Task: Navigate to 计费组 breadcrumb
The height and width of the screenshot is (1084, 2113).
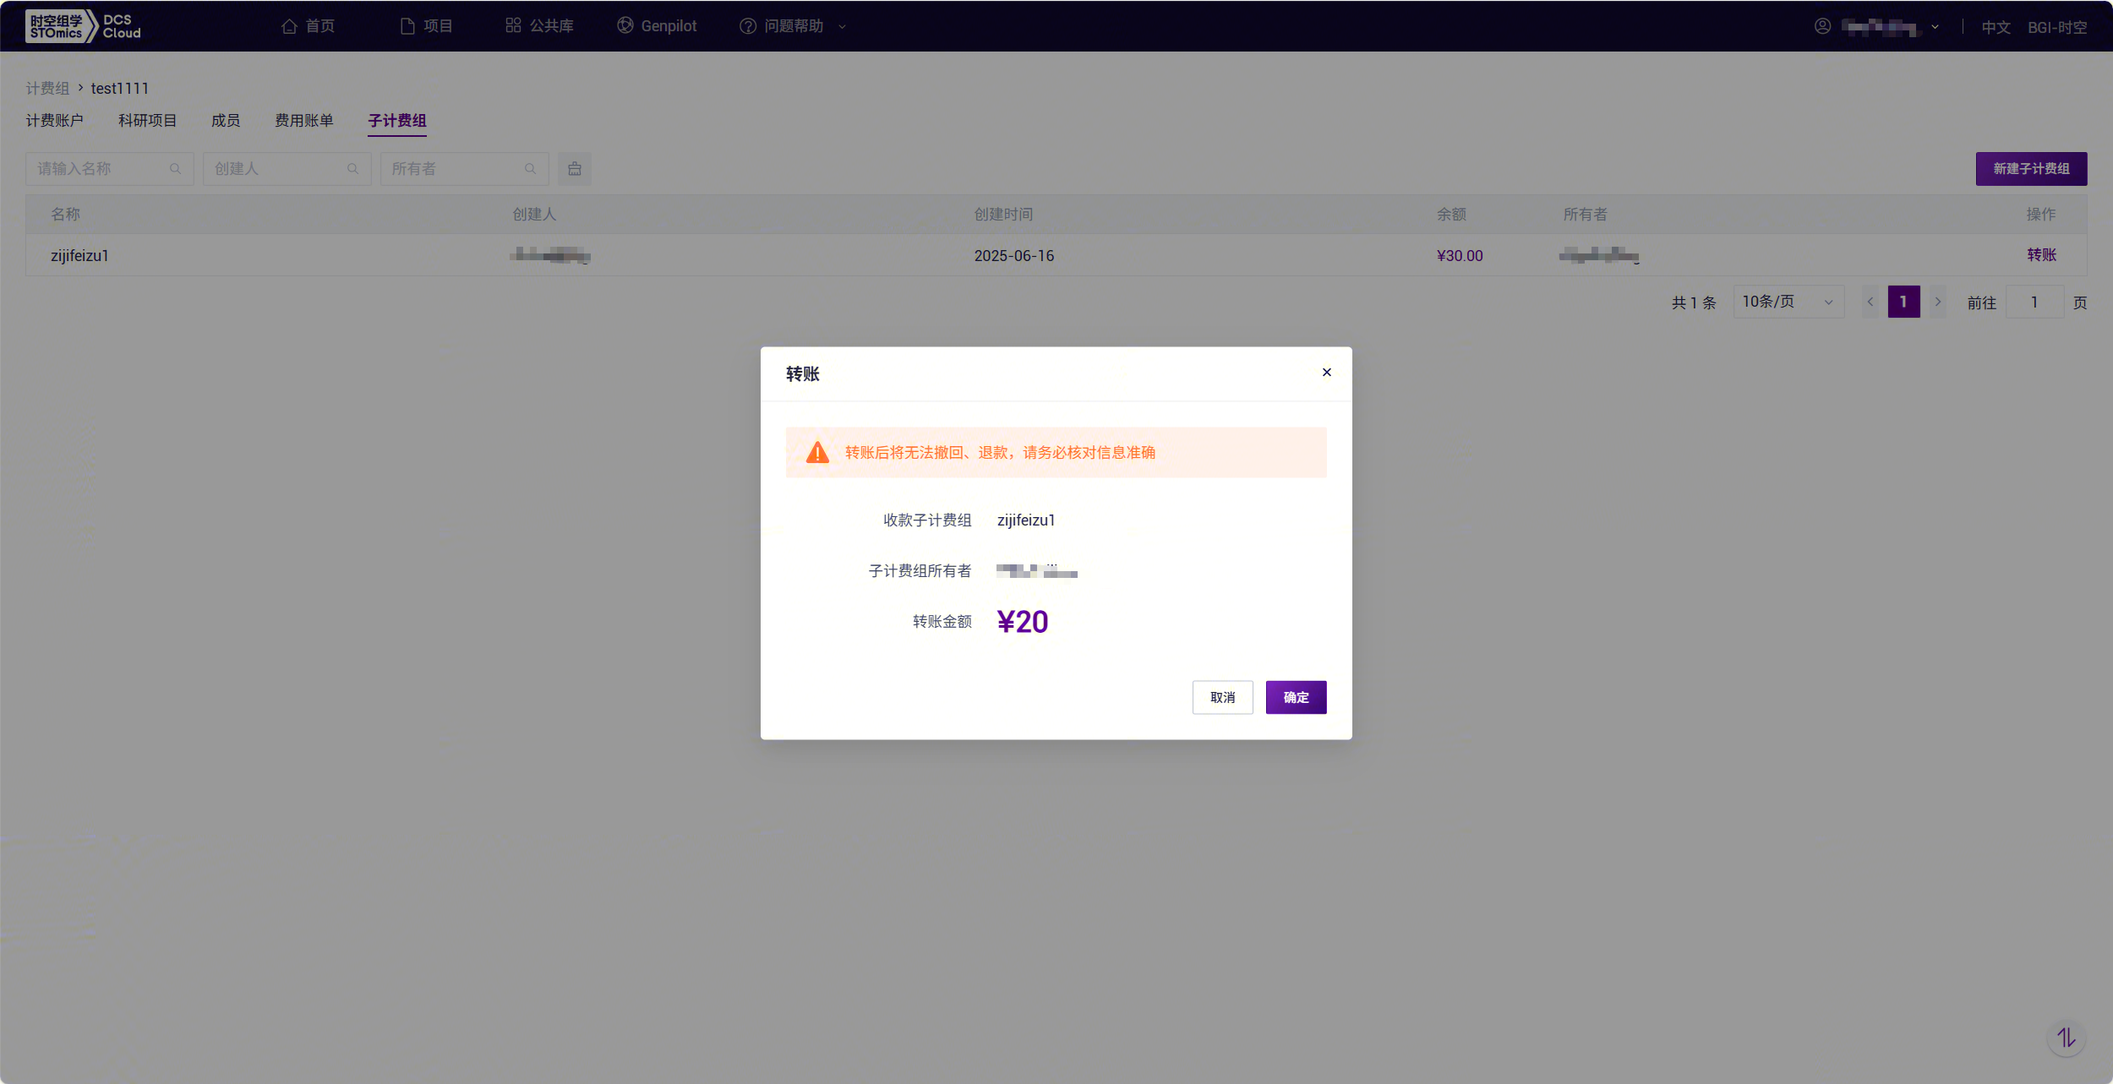Action: coord(47,88)
